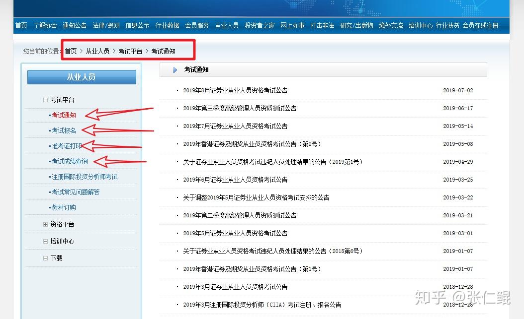This screenshot has height=319, width=524.
Task: Go to 首页 in the breadcrumb
Action: coord(71,51)
